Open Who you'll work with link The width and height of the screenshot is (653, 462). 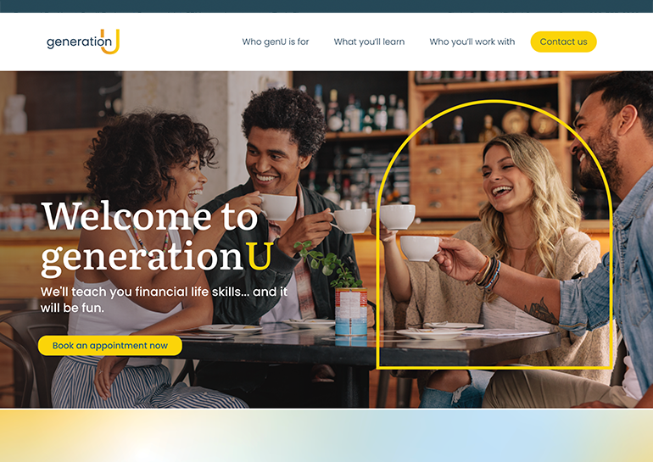(472, 42)
